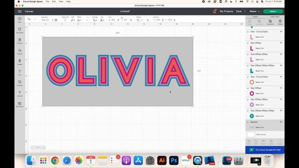This screenshot has width=299, height=168.
Task: Click the white Blank Canvas swatch
Action: (x=251, y=134)
